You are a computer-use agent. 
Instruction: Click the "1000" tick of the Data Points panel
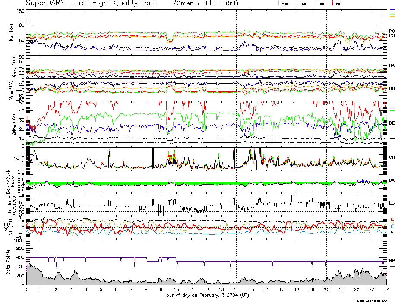(19, 240)
